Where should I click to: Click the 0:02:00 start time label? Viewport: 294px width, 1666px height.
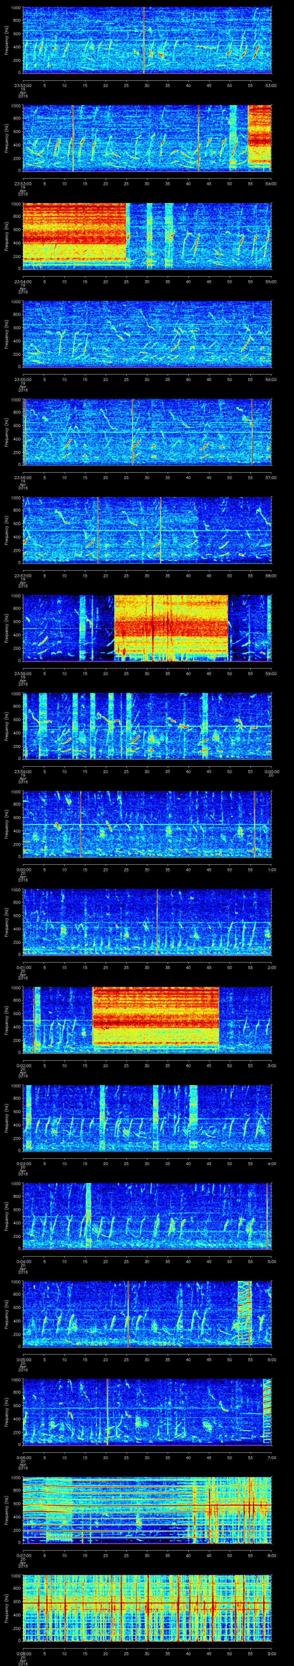(23, 1066)
